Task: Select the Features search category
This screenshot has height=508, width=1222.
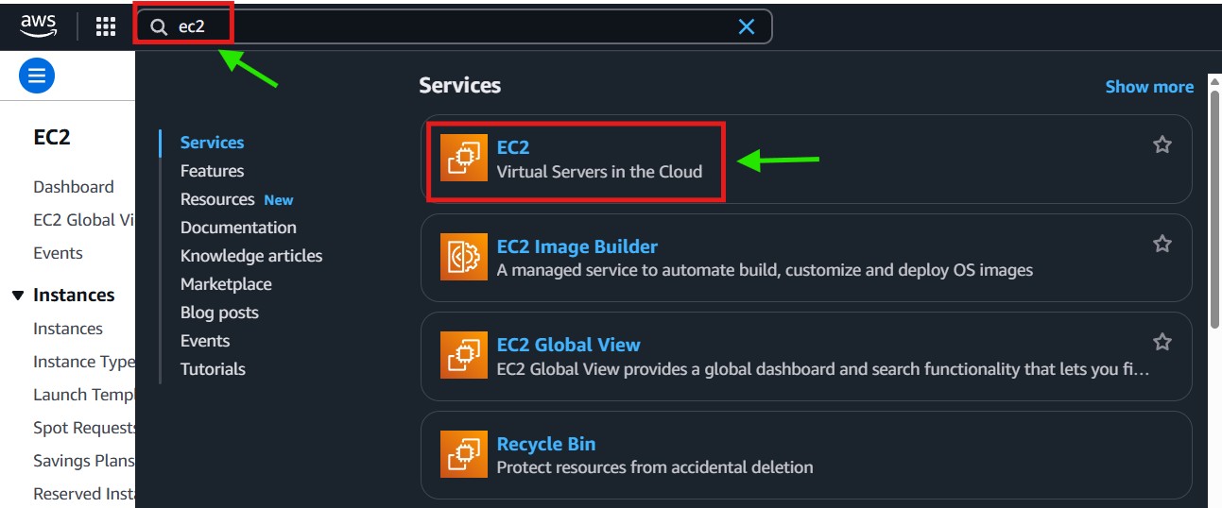Action: (212, 171)
